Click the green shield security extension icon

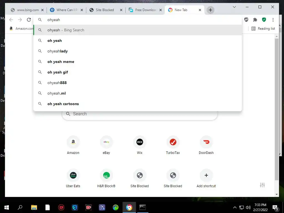(264, 20)
